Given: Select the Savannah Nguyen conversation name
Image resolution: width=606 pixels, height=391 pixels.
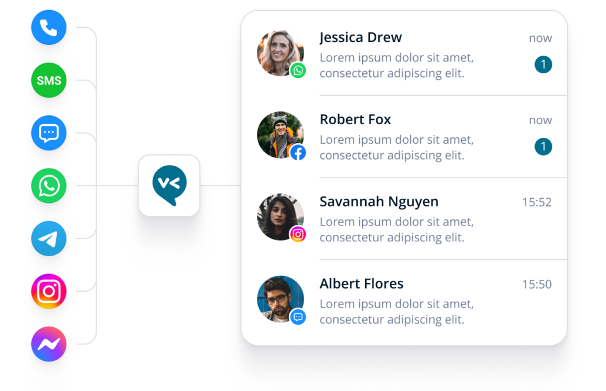Looking at the screenshot, I should pos(379,202).
